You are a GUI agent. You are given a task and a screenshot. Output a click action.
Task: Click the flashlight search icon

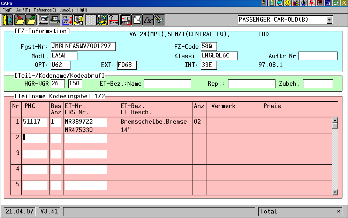point(159,20)
